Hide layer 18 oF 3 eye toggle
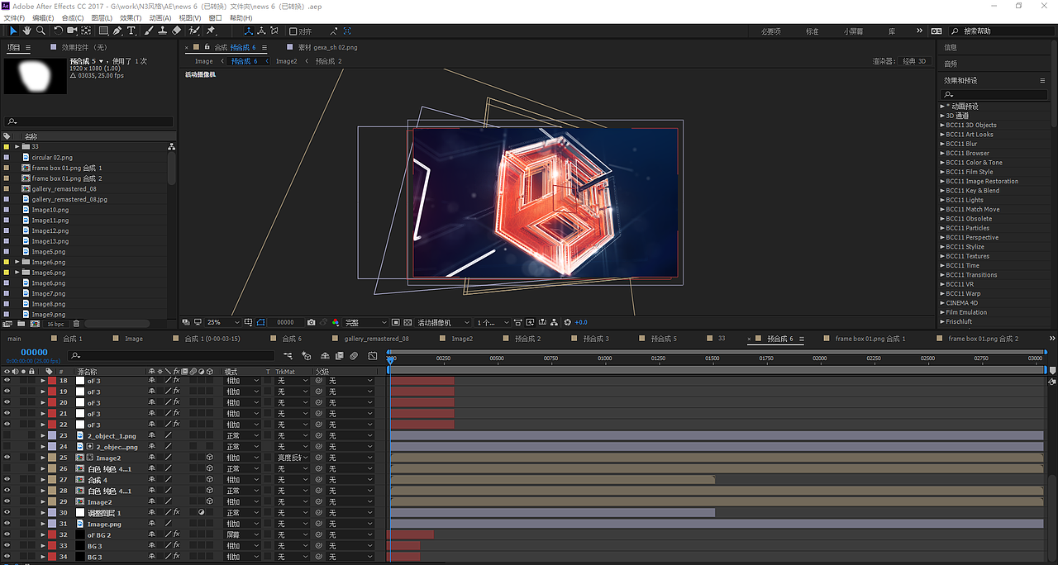This screenshot has width=1058, height=565. click(x=7, y=381)
